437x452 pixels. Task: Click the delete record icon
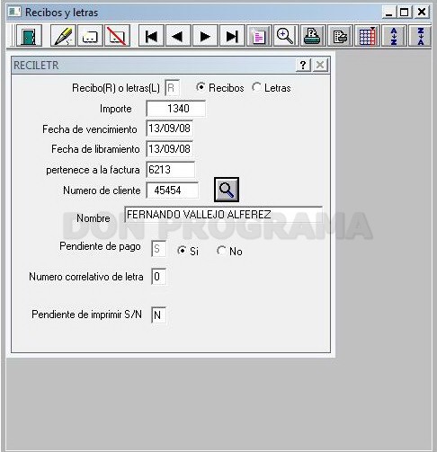[117, 36]
